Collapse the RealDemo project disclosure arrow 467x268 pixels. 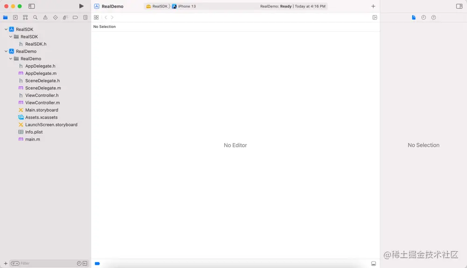[6, 51]
